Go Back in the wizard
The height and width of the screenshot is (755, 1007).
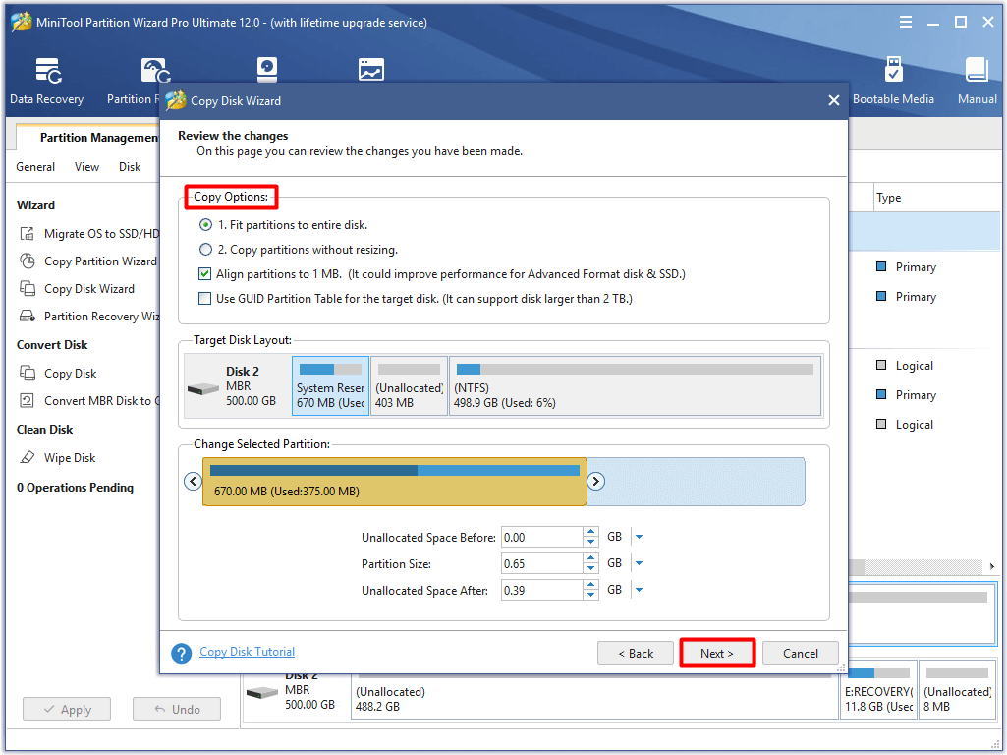click(x=636, y=653)
